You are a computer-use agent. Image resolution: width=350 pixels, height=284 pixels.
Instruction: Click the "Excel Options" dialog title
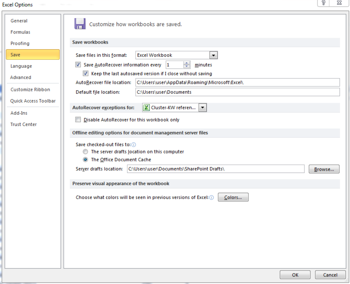point(18,5)
